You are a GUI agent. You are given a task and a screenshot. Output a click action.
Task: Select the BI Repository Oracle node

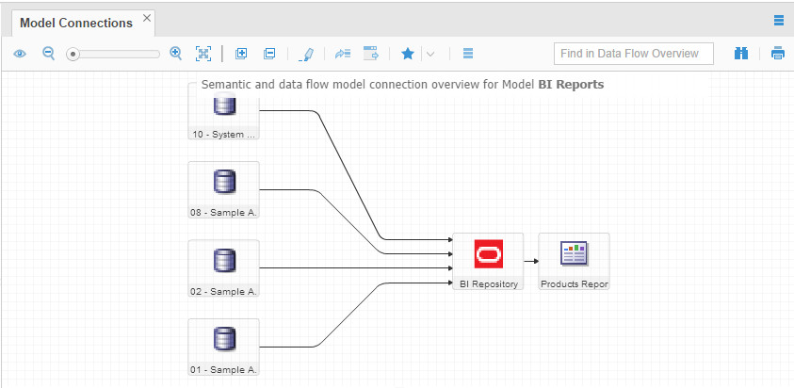488,262
